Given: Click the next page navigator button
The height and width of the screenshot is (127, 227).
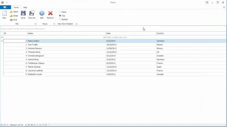Looking at the screenshot, I should pos(29,125).
